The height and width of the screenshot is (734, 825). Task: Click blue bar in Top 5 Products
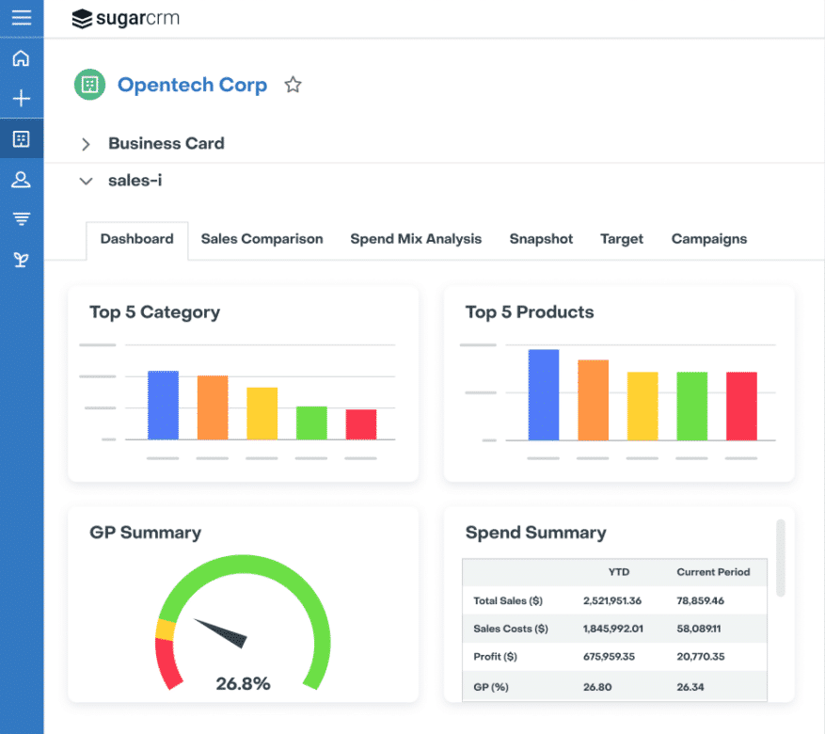click(544, 394)
